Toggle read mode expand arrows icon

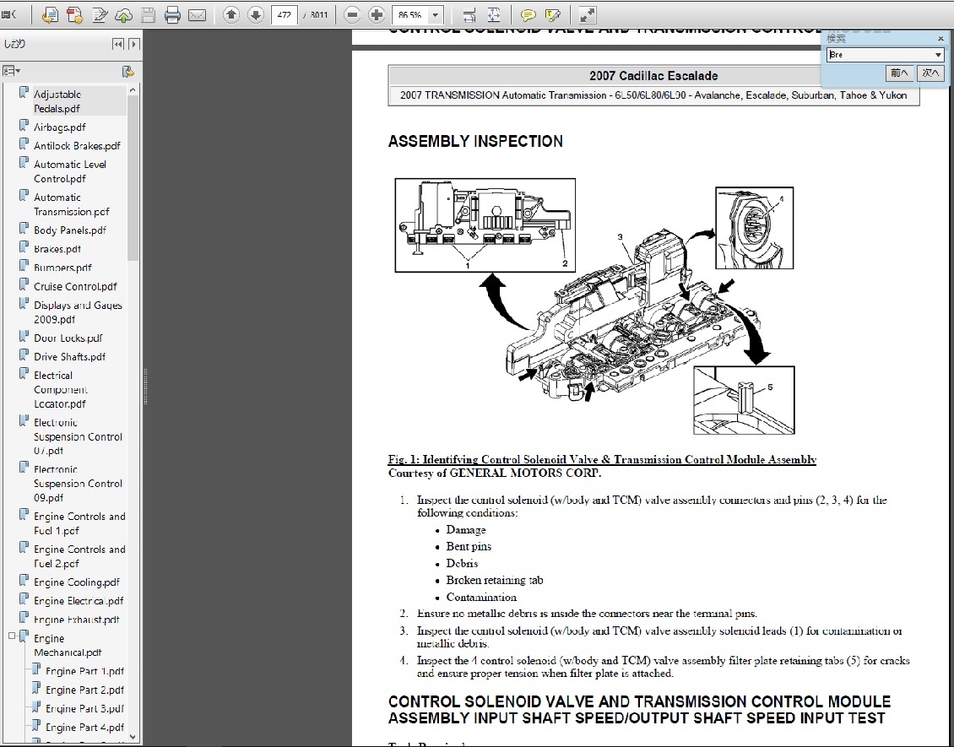[x=587, y=15]
